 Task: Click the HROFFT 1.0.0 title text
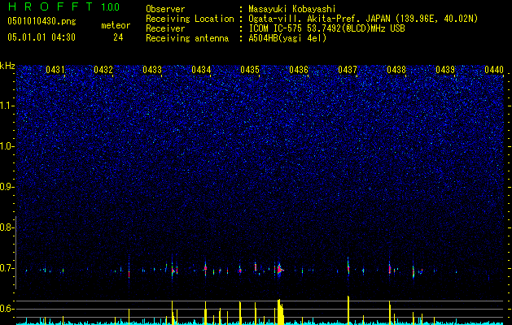point(63,6)
